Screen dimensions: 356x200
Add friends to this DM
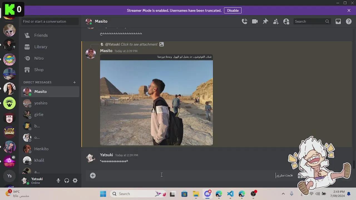click(276, 21)
